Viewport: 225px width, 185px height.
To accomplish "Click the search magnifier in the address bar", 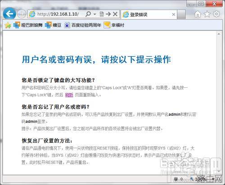I will [88, 14].
